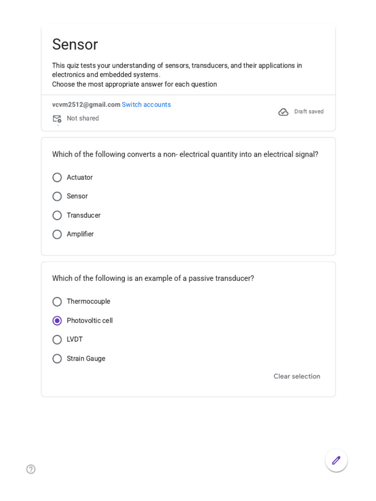376x501 pixels.
Task: Click the Draft saved status text
Action: [x=309, y=112]
